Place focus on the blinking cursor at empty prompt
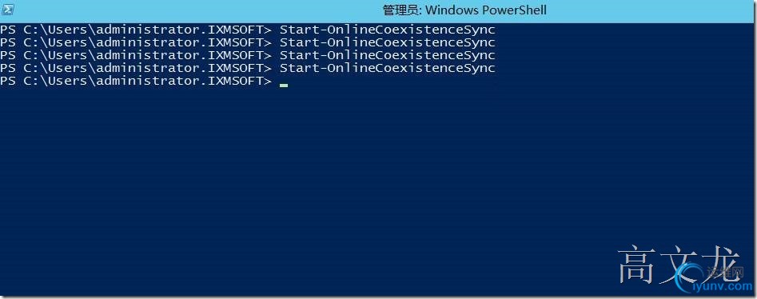 (x=284, y=86)
